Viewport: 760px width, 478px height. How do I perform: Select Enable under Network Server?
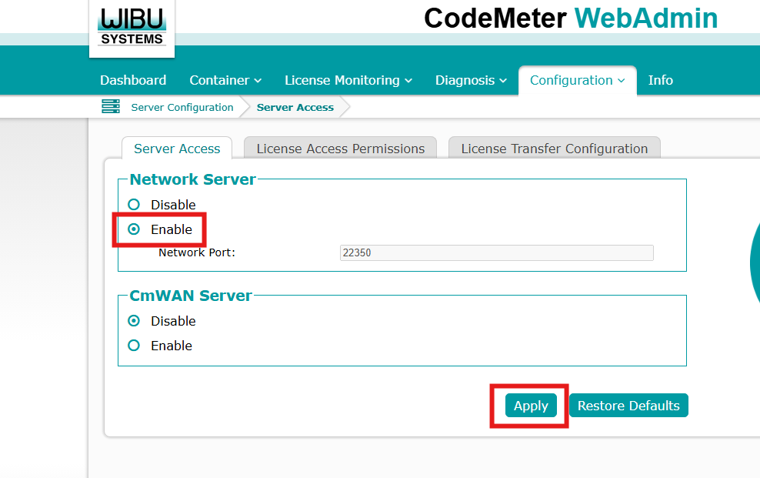[135, 229]
